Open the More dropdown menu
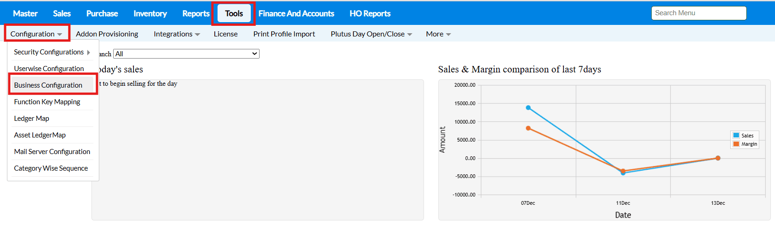The image size is (775, 226). click(438, 34)
